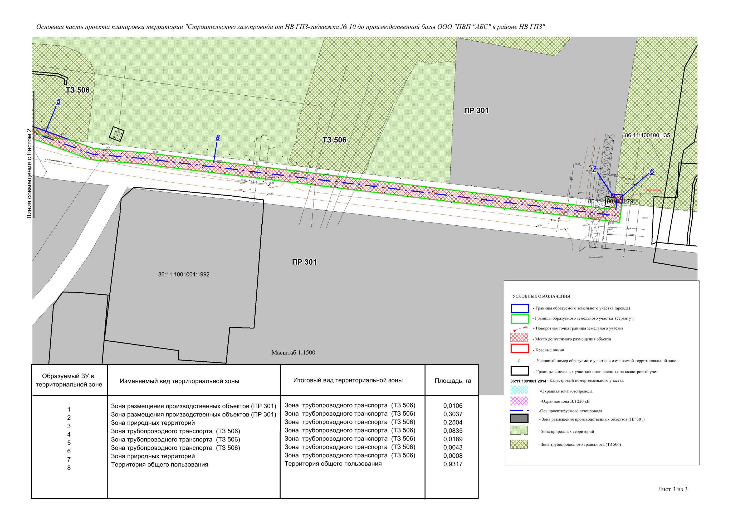Click parcel number 6 label near east end
The image size is (733, 519).
(652, 171)
